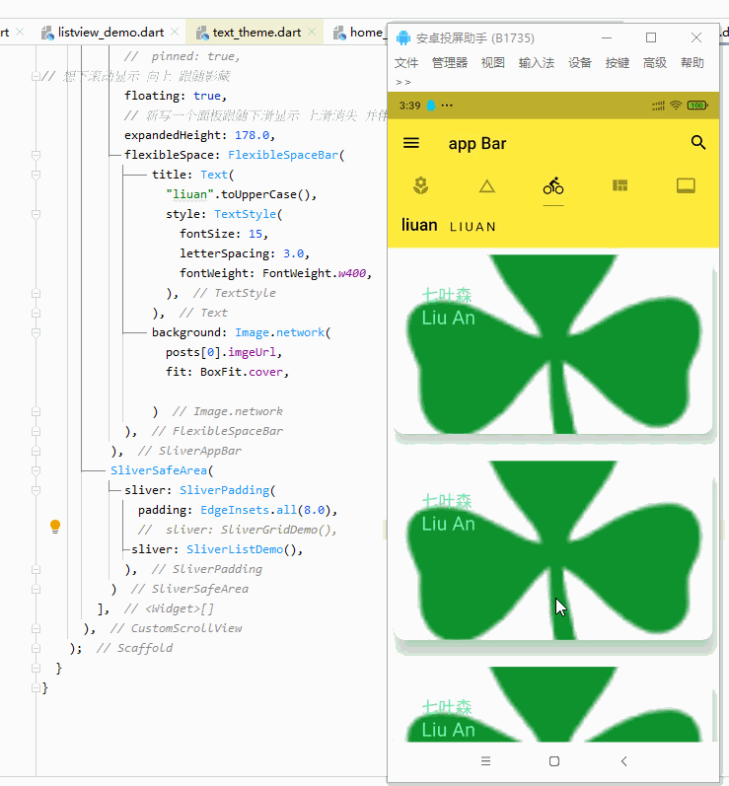Click the EdgeInsets.all(8.0) code
This screenshot has width=729, height=786.
(265, 510)
